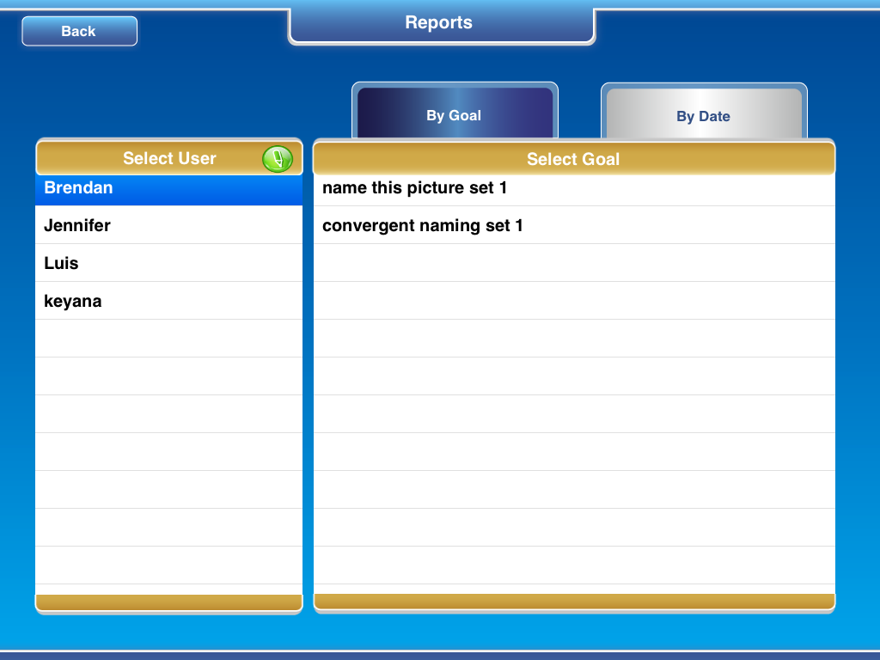Click an empty row in the user list
This screenshot has width=880, height=660.
[168, 376]
